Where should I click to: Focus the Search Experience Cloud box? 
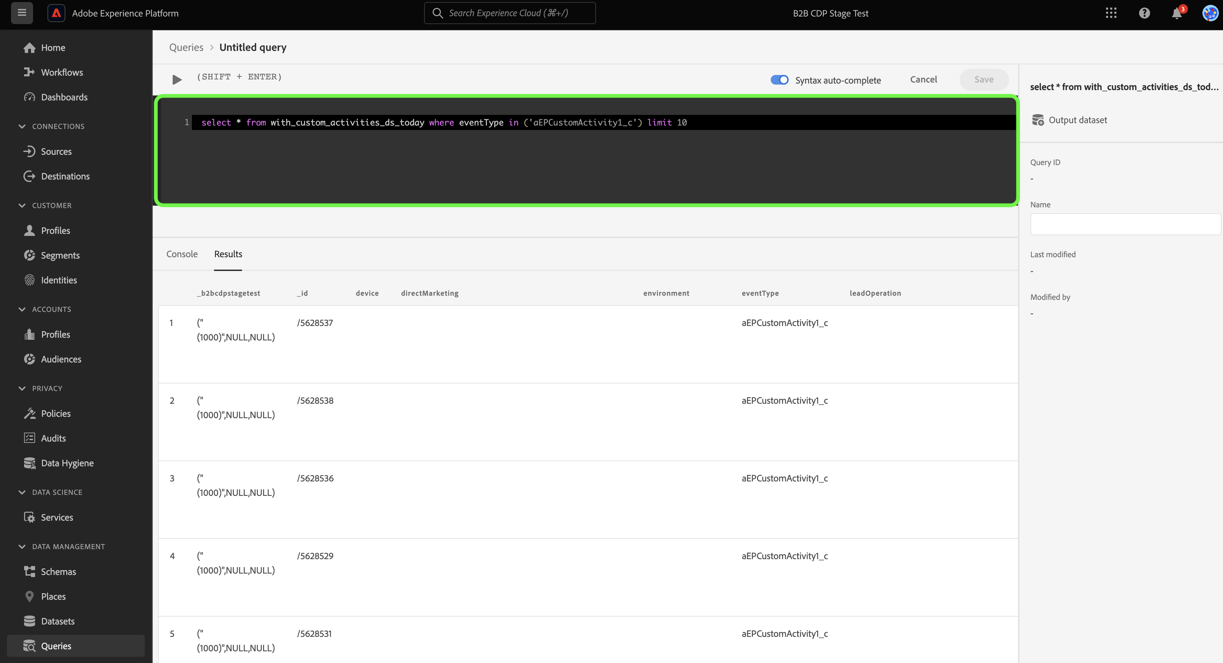click(x=509, y=13)
